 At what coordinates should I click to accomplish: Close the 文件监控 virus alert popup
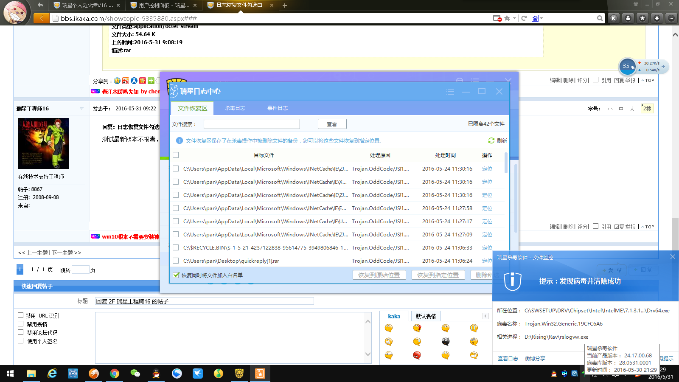pos(673,257)
